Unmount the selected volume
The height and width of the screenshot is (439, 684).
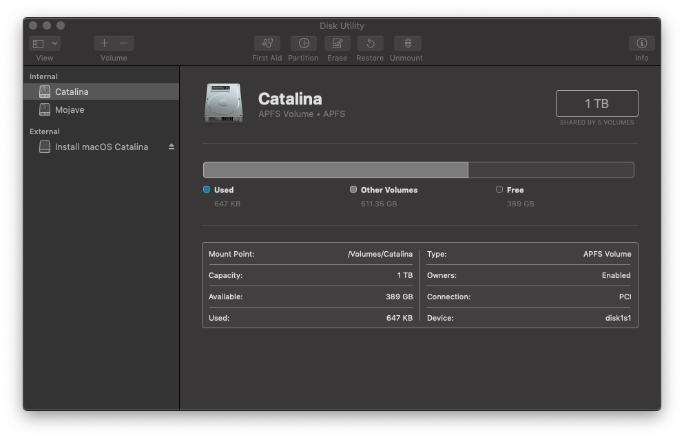(x=407, y=43)
